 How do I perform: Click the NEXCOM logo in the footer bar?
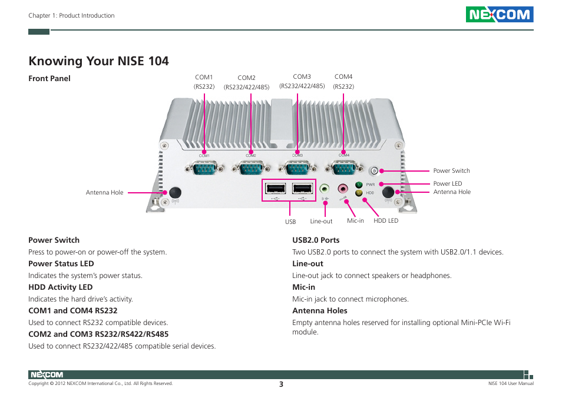47,374
